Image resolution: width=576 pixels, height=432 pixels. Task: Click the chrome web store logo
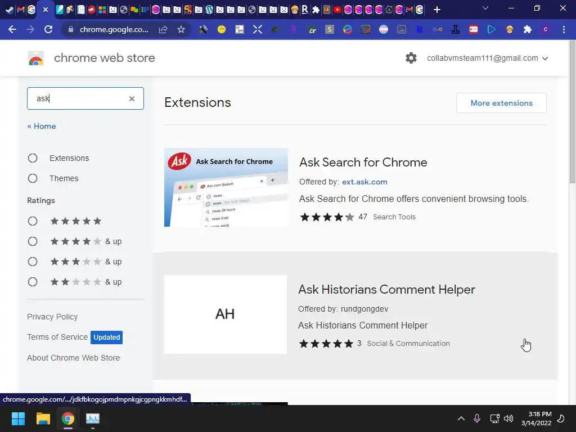click(x=36, y=58)
